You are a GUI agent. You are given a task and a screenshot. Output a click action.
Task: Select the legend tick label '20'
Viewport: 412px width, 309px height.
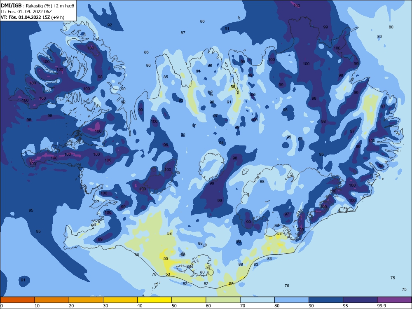tap(71, 306)
